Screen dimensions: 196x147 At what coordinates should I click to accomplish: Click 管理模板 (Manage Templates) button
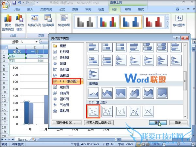click(x=67, y=122)
